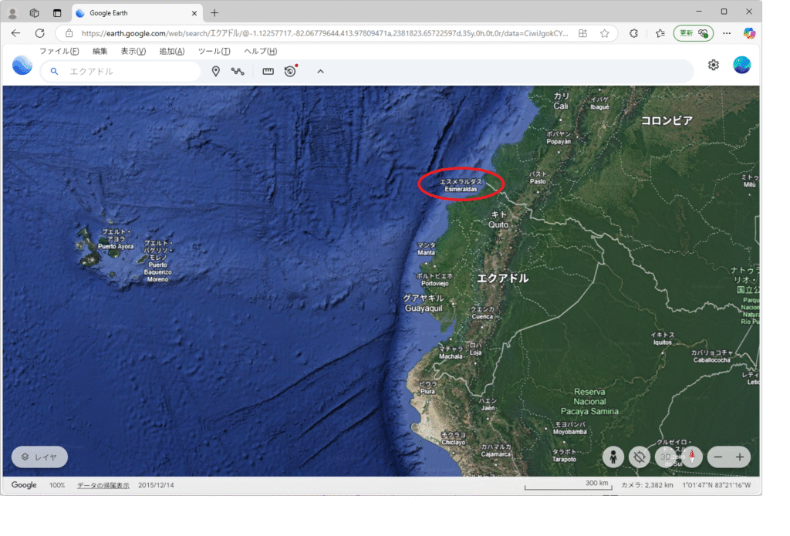Focus the エクアドル search field
The width and height of the screenshot is (790, 536).
click(121, 72)
